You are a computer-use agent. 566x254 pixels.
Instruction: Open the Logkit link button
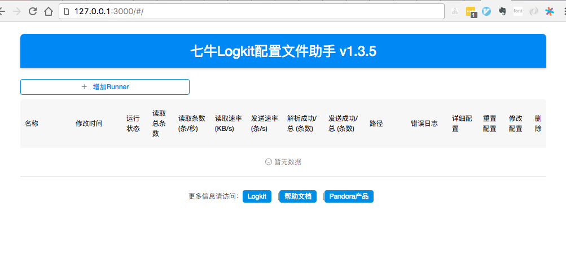click(257, 196)
